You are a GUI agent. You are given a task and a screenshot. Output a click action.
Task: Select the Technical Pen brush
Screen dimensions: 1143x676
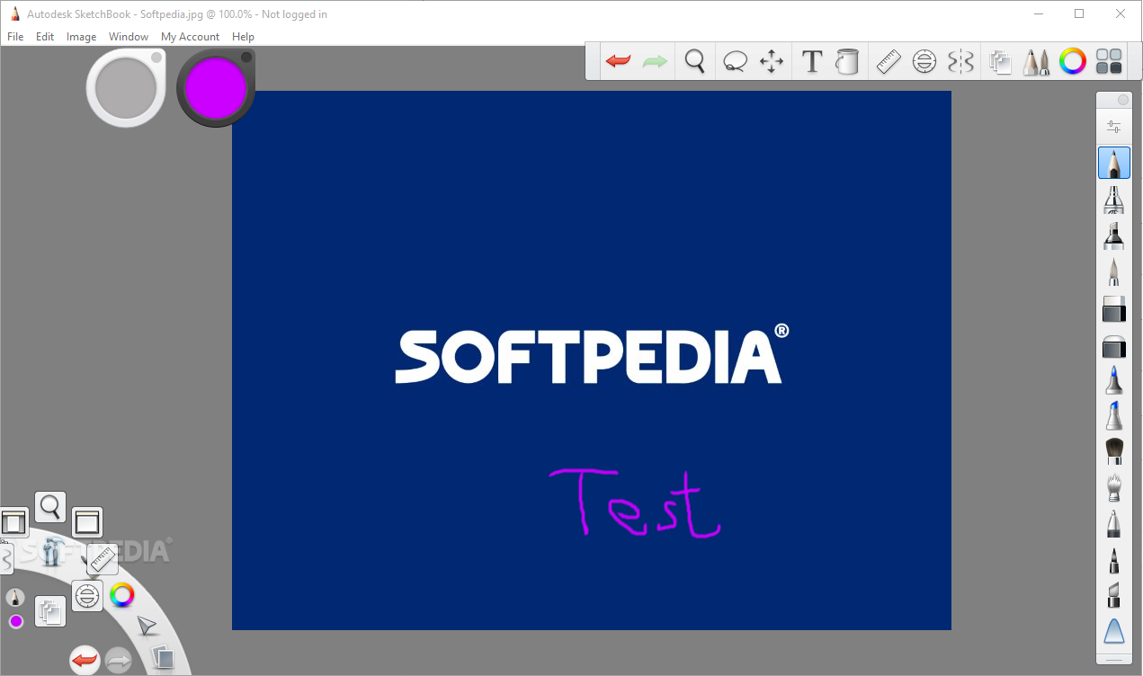pos(1114,524)
